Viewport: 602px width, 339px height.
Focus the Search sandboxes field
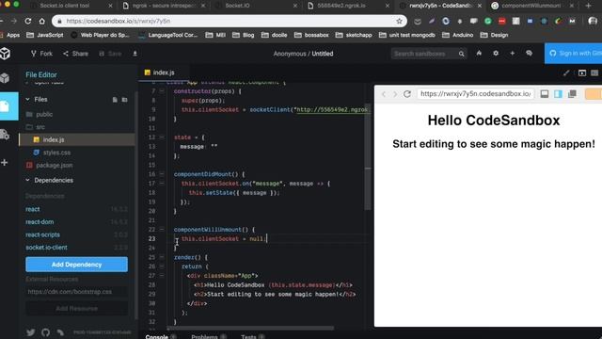424,54
